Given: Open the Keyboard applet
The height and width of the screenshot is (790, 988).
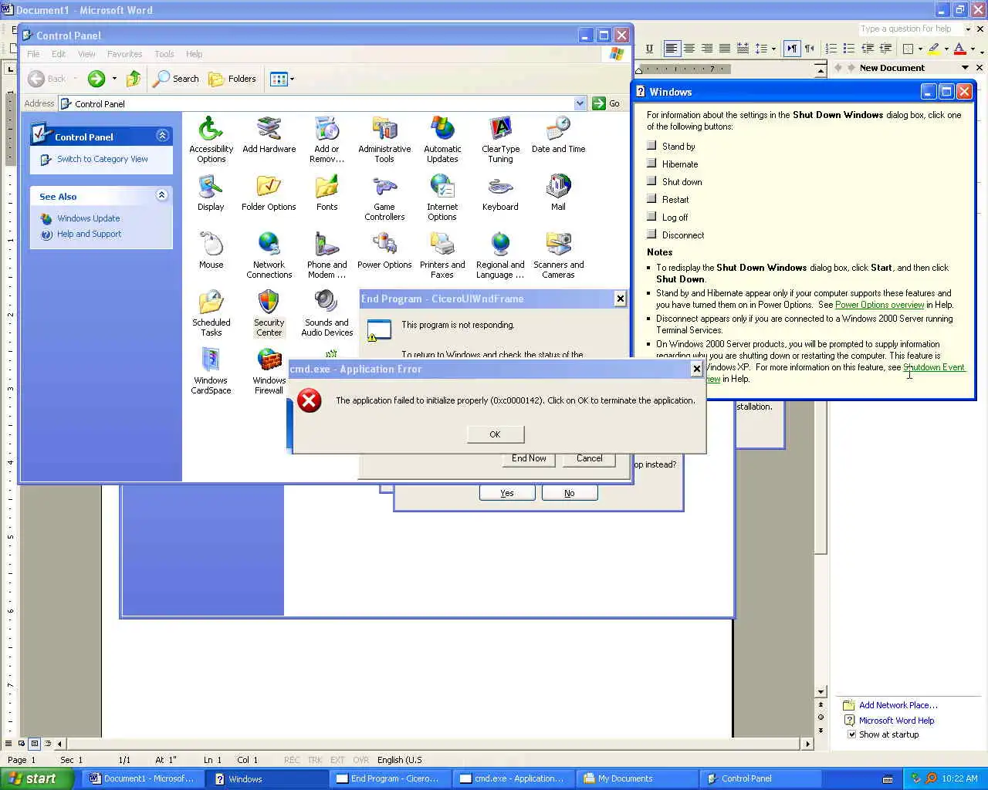Looking at the screenshot, I should point(500,193).
